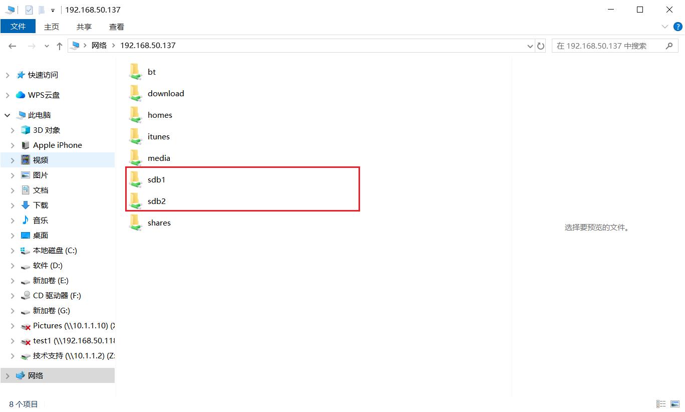This screenshot has height=412, width=685.
Task: Collapse the 此电脑 node in the navigation pane
Action: 7,115
